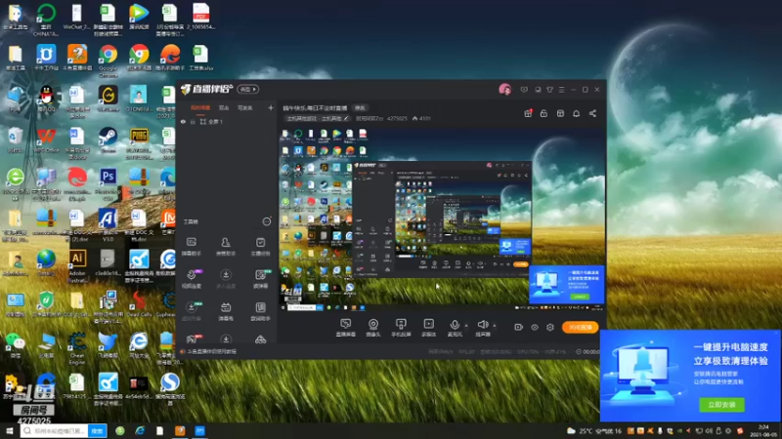The width and height of the screenshot is (782, 439).
Task: Add camera source
Action: [373, 328]
